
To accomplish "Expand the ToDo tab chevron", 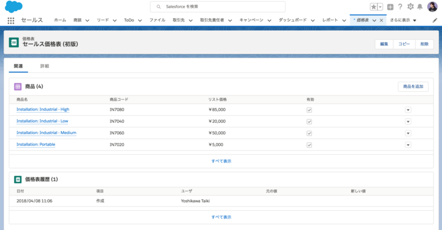I will click(140, 20).
